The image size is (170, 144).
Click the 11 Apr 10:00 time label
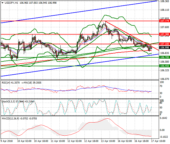click(x=58, y=141)
